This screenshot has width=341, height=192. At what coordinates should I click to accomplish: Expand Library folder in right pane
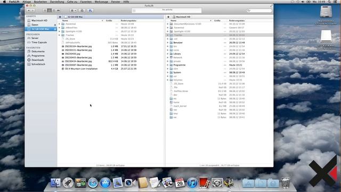pyautogui.click(x=167, y=54)
